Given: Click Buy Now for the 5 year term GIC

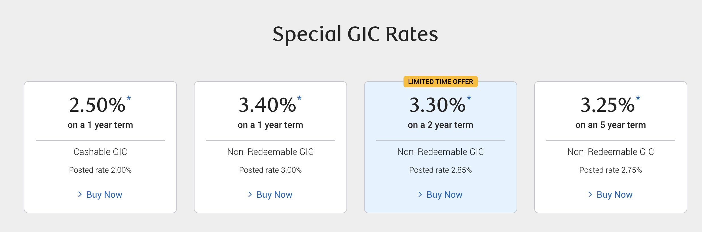Looking at the screenshot, I should tap(614, 195).
